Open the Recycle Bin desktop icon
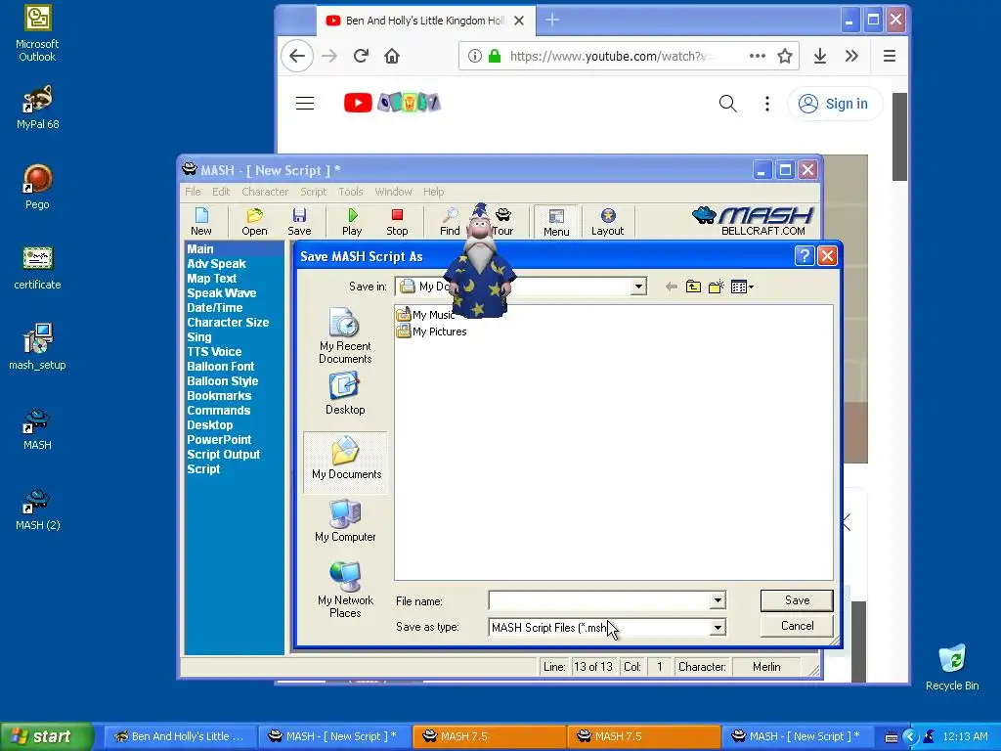1001x751 pixels. click(x=952, y=667)
